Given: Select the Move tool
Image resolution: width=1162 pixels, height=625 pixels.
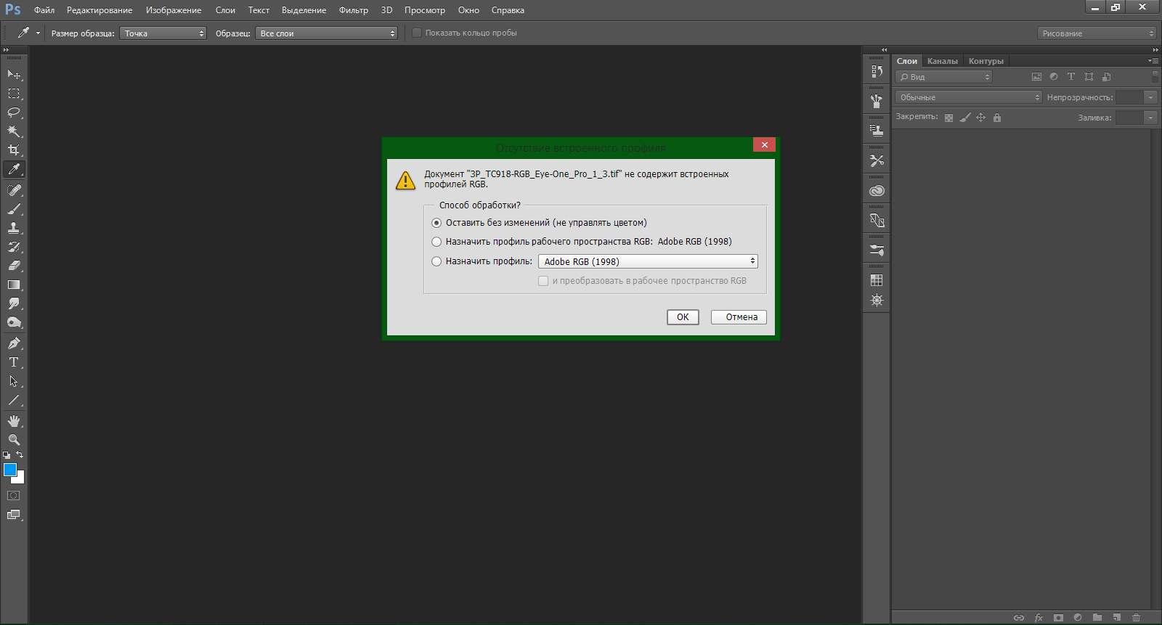Looking at the screenshot, I should pyautogui.click(x=14, y=75).
